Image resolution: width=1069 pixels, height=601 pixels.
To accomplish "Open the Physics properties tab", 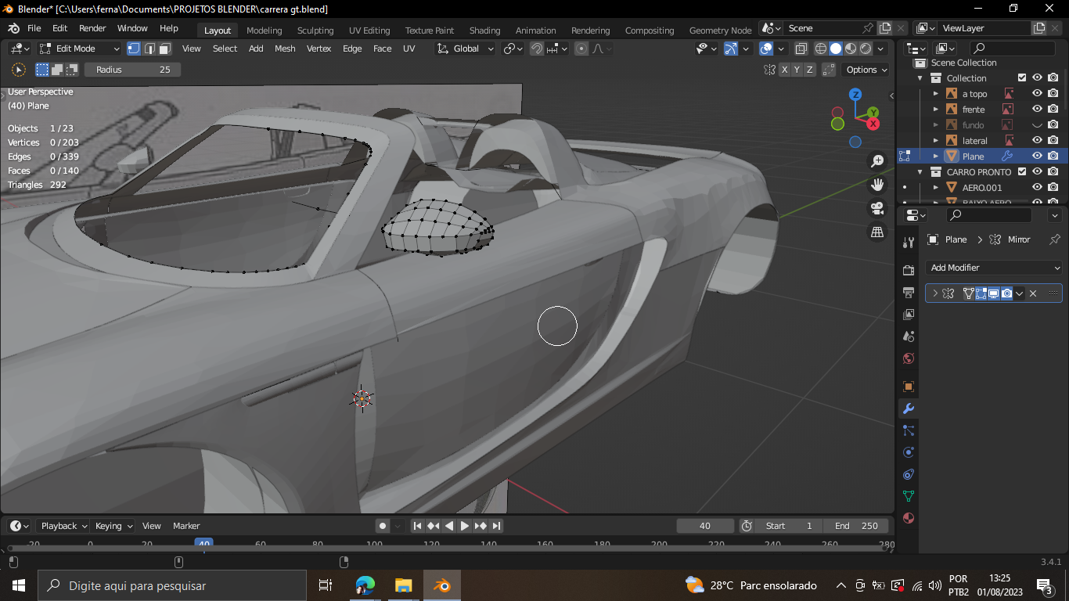I will coord(909,452).
